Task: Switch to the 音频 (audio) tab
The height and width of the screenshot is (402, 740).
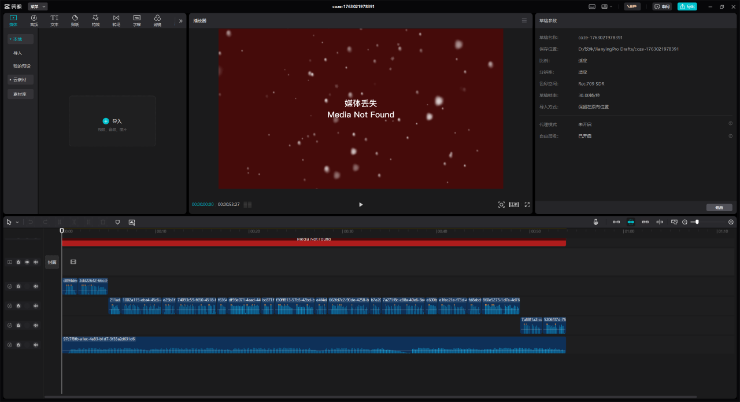Action: (x=34, y=20)
